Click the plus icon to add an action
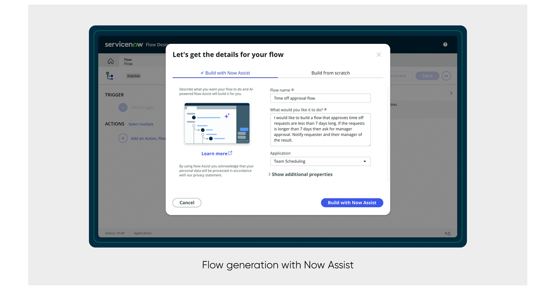The image size is (555, 290). click(123, 138)
